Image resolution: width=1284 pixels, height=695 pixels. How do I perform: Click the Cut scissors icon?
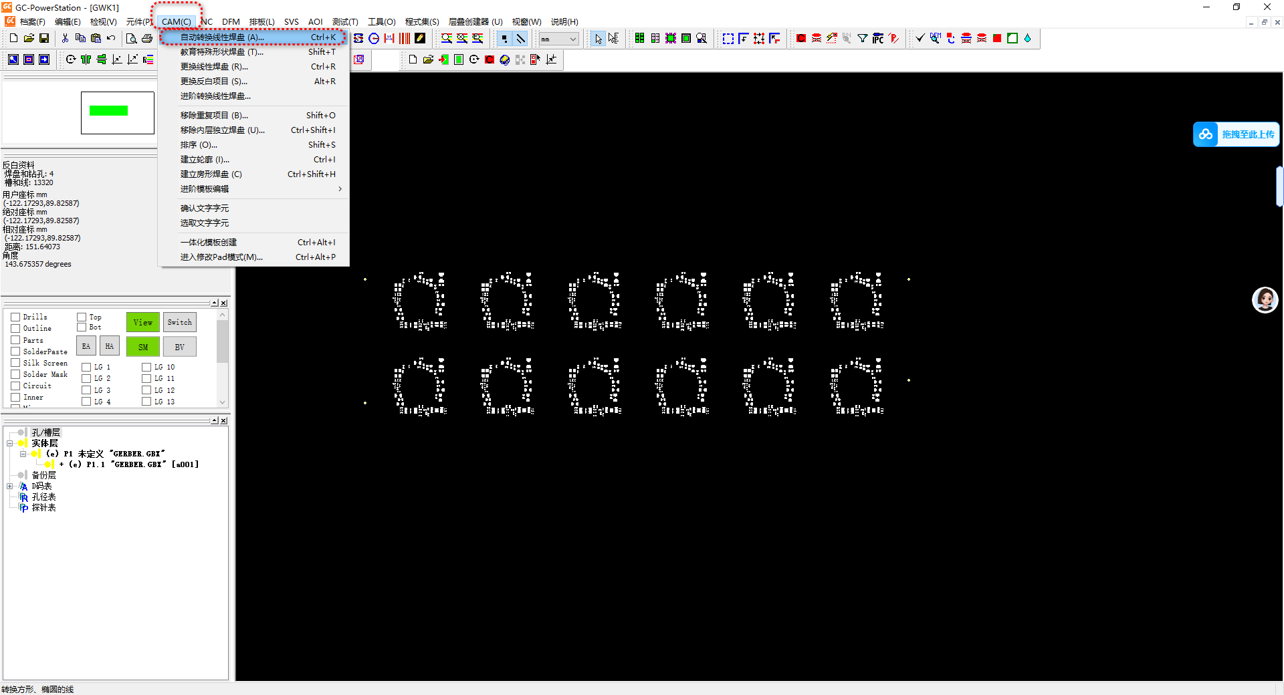pyautogui.click(x=65, y=39)
